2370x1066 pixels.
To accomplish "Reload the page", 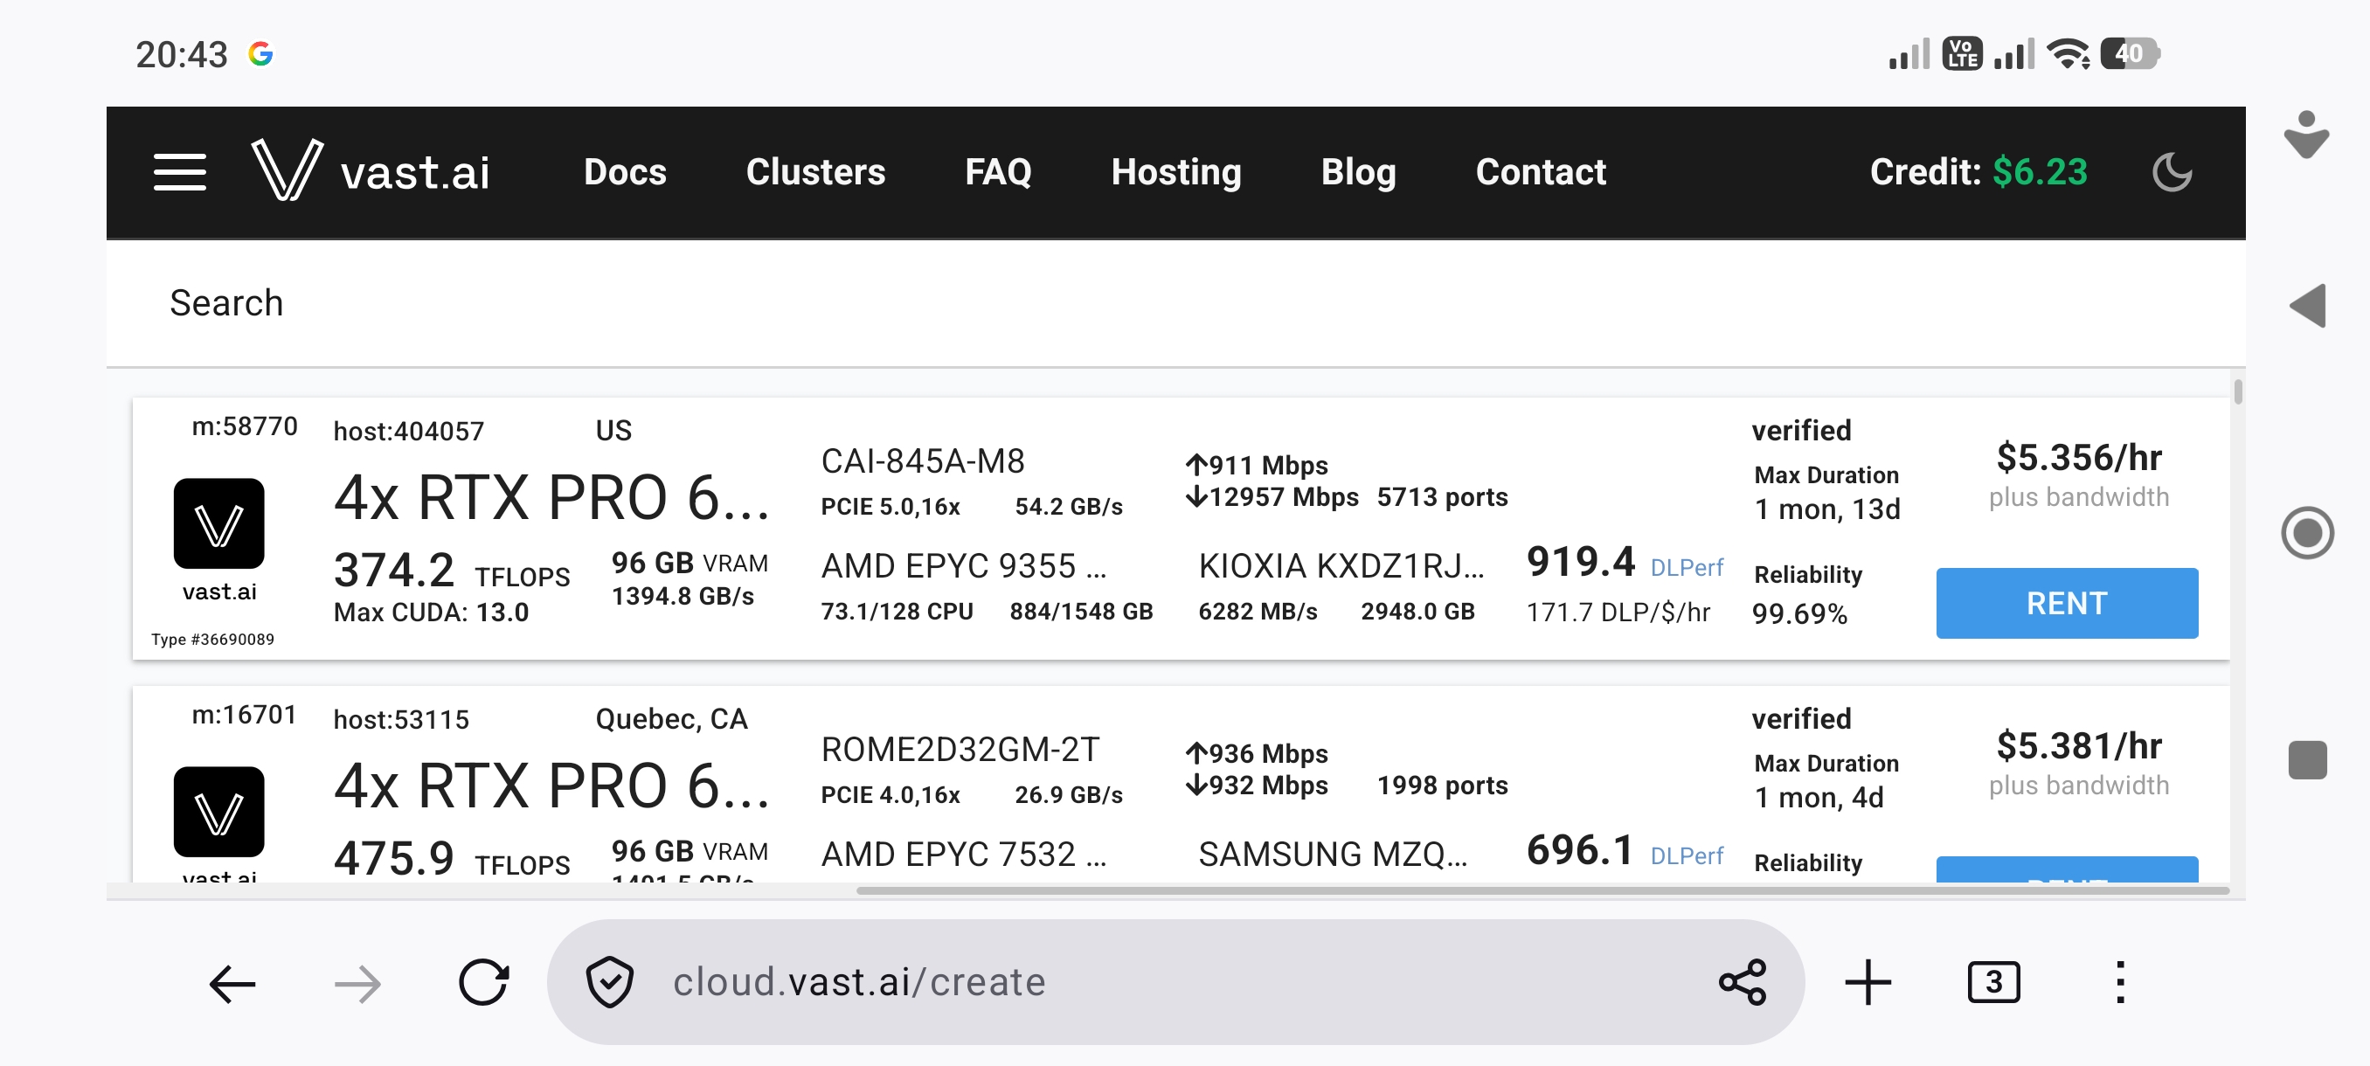I will [x=484, y=982].
